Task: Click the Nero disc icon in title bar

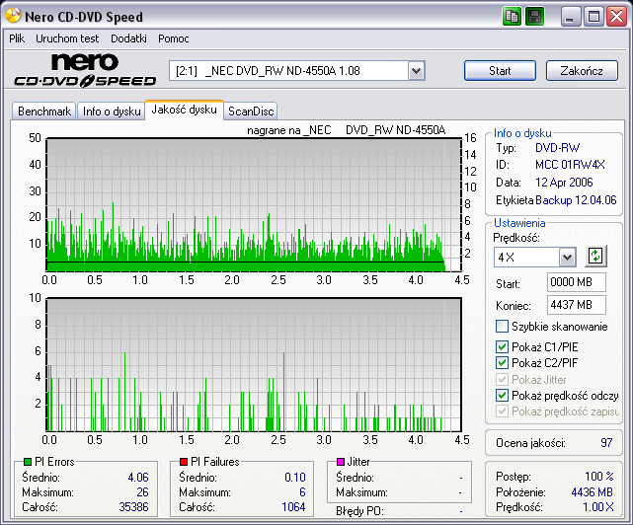Action: pos(13,16)
